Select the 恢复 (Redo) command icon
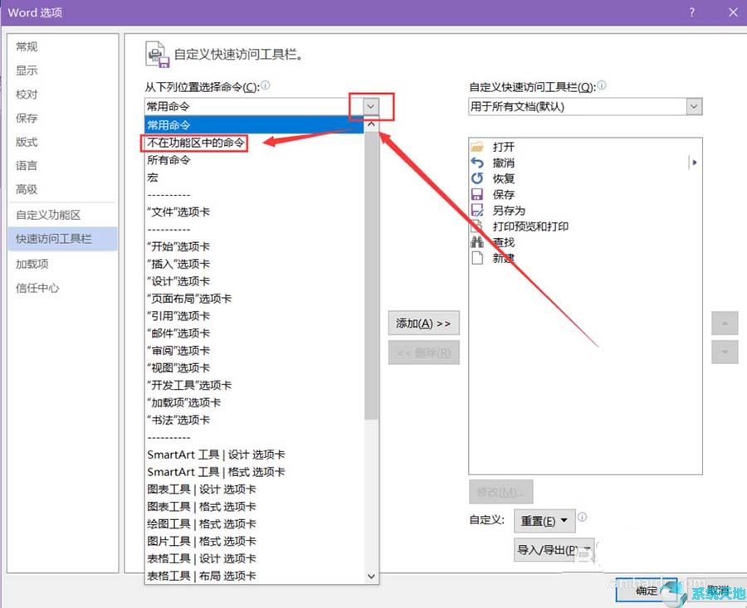This screenshot has height=608, width=747. [477, 178]
